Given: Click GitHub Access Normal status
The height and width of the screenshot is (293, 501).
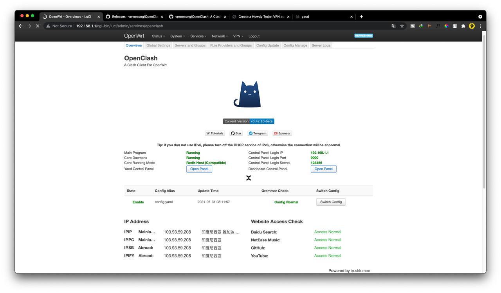Looking at the screenshot, I should tap(328, 248).
